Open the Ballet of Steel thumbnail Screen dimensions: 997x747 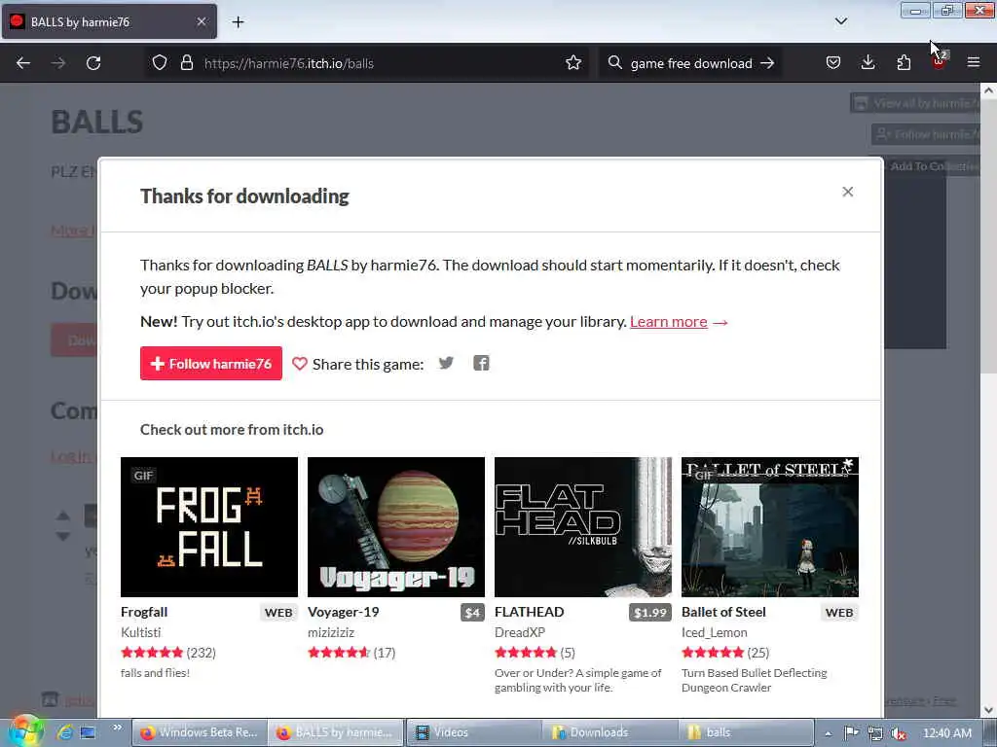(x=770, y=526)
